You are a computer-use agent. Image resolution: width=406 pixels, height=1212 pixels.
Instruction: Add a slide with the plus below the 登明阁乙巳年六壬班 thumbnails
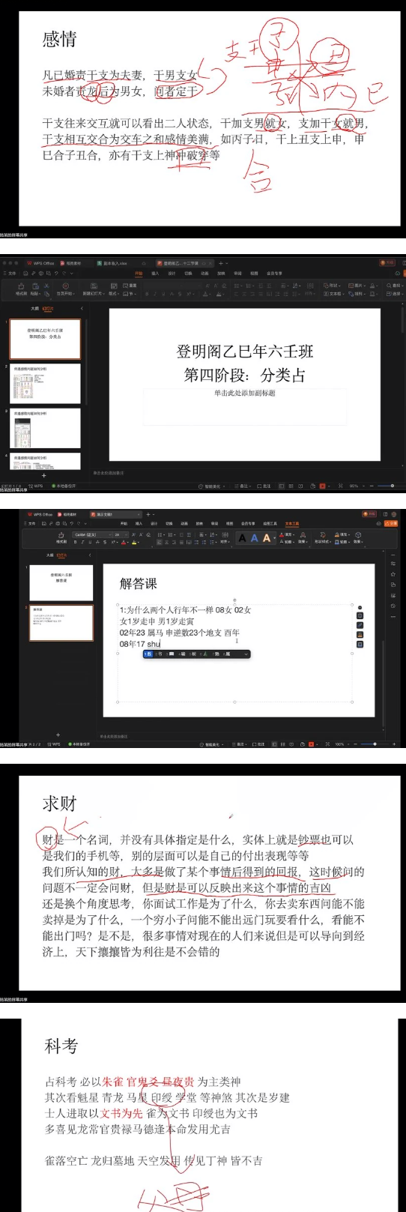click(43, 475)
